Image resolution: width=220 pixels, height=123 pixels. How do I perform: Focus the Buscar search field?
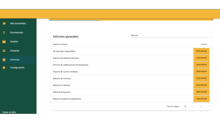tap(170, 35)
